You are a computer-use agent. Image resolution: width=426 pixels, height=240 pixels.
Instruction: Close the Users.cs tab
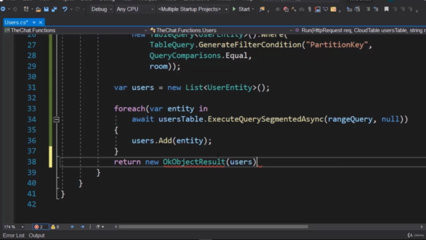point(41,22)
